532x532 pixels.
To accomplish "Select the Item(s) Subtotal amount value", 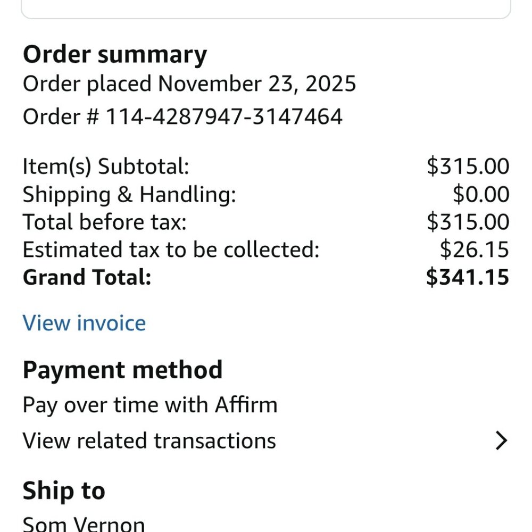I will [x=468, y=167].
